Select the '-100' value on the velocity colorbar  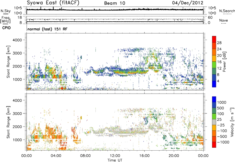[x=222, y=131]
